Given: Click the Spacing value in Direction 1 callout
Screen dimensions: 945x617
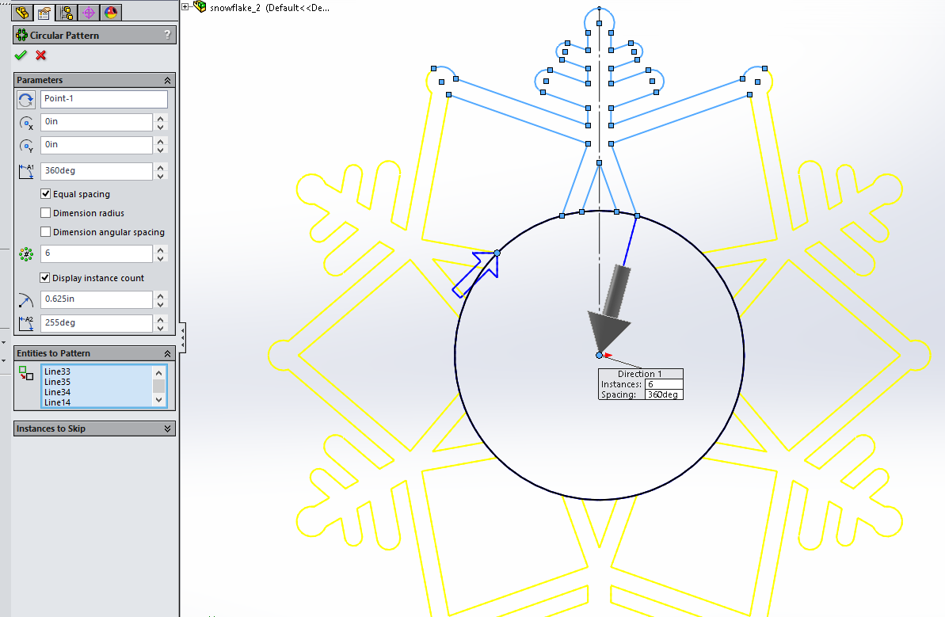Looking at the screenshot, I should tap(664, 394).
